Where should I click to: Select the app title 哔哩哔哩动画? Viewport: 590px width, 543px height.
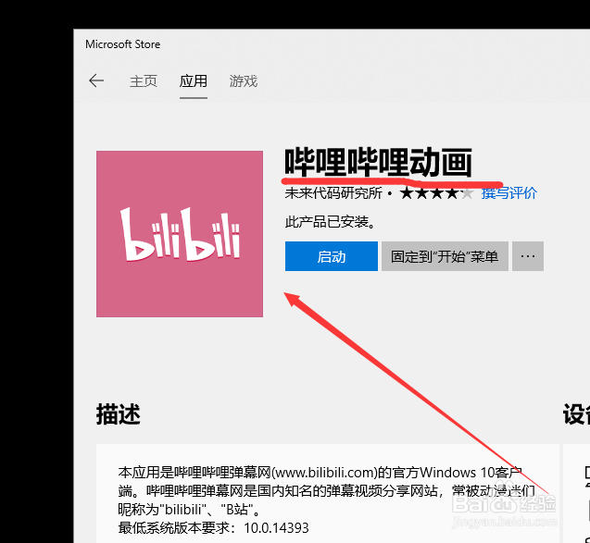[x=378, y=162]
